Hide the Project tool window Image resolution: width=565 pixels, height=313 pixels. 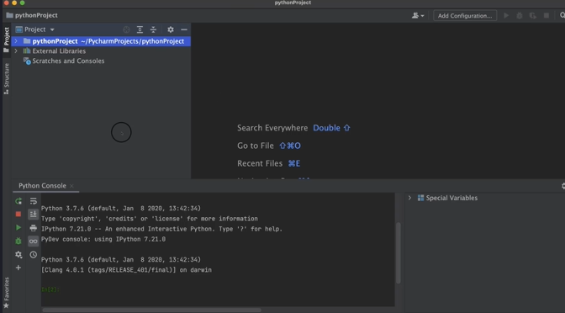point(184,29)
